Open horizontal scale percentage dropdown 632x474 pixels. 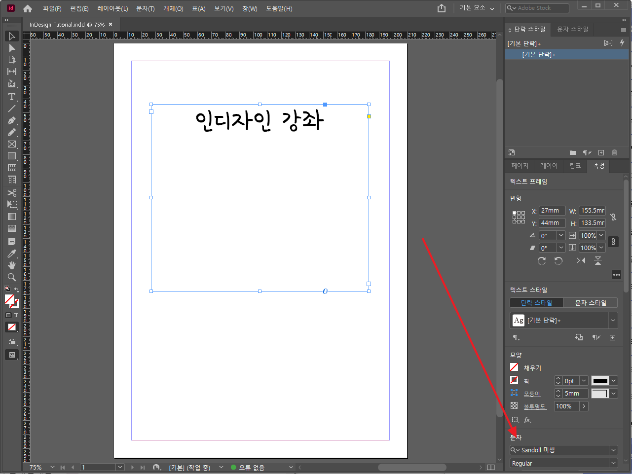click(601, 235)
